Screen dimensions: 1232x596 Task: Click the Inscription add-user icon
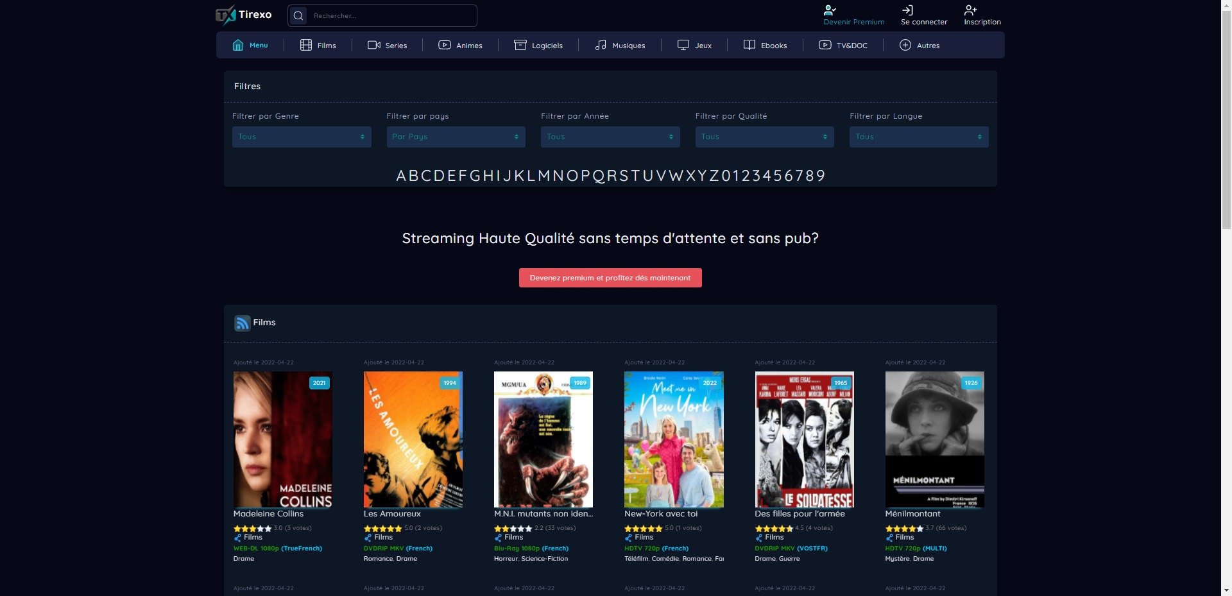point(970,10)
